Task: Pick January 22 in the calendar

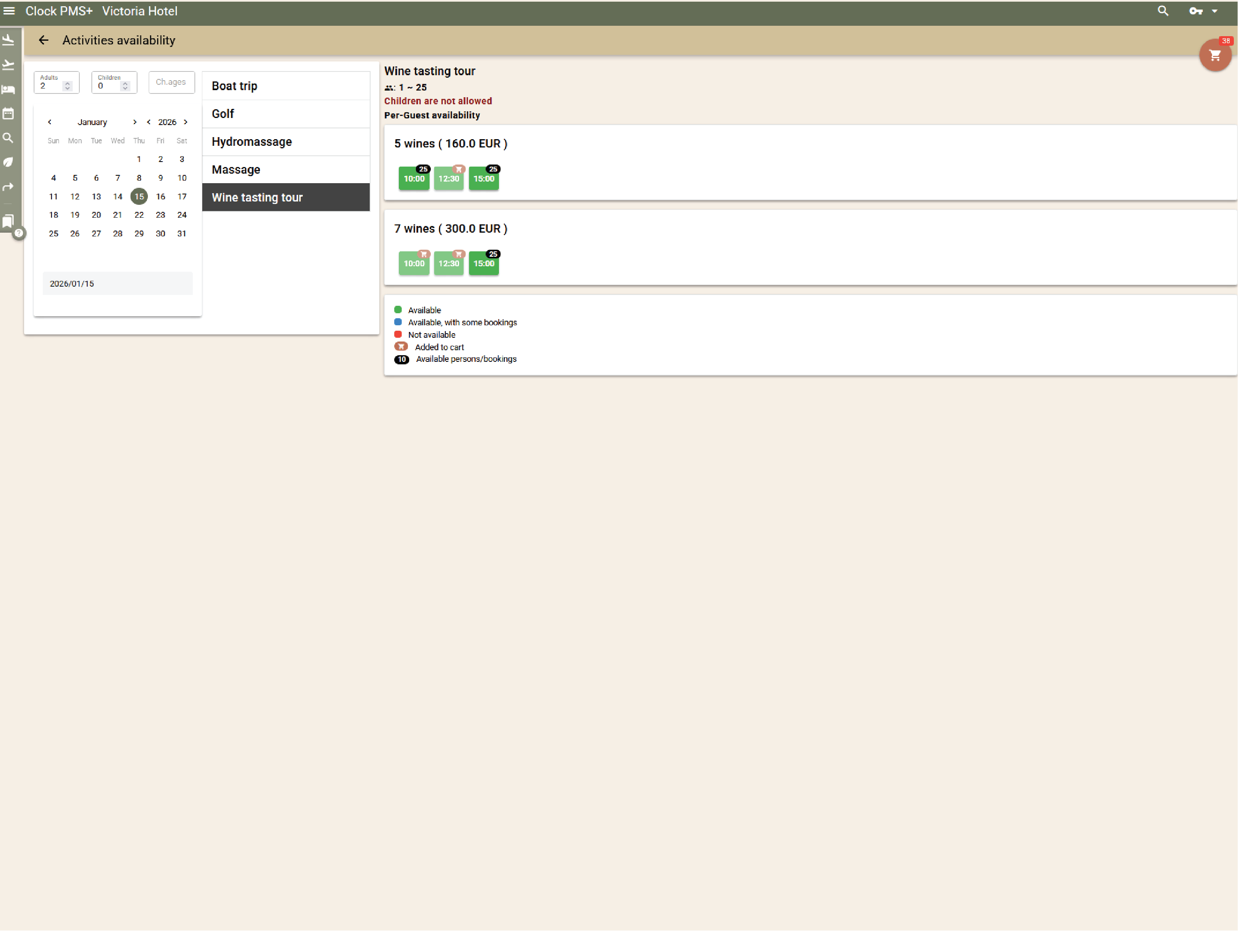Action: (139, 215)
